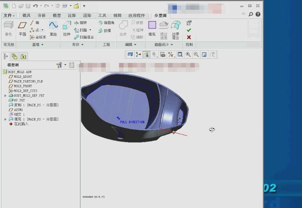Image resolution: width=302 pixels, height=208 pixels.
Task: Click the New file icon
Action: [14, 6]
